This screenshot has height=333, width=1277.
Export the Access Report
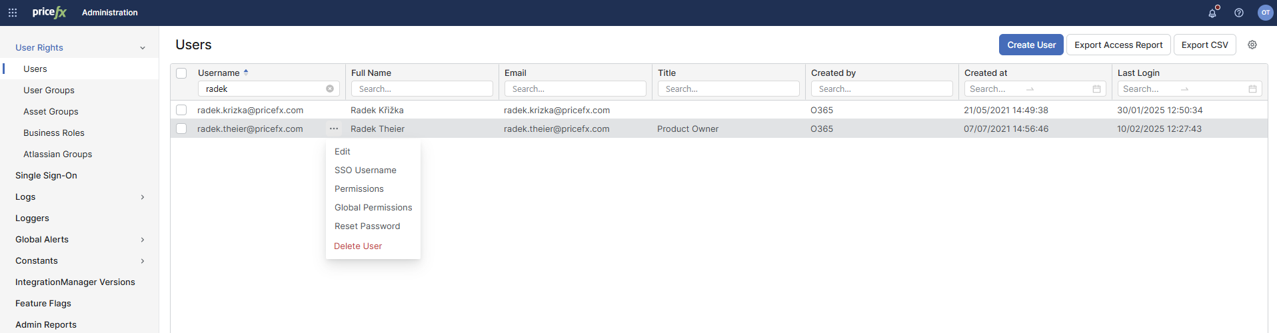tap(1118, 45)
